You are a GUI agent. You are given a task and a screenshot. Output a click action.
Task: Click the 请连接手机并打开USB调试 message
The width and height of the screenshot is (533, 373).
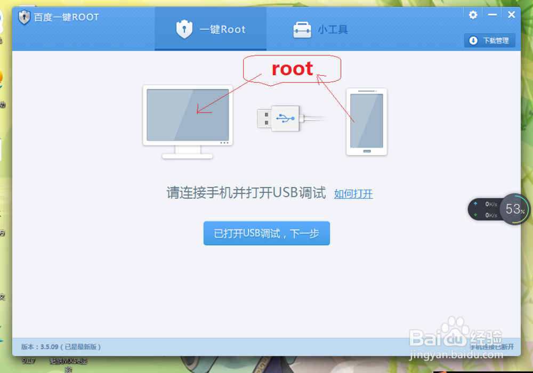246,192
